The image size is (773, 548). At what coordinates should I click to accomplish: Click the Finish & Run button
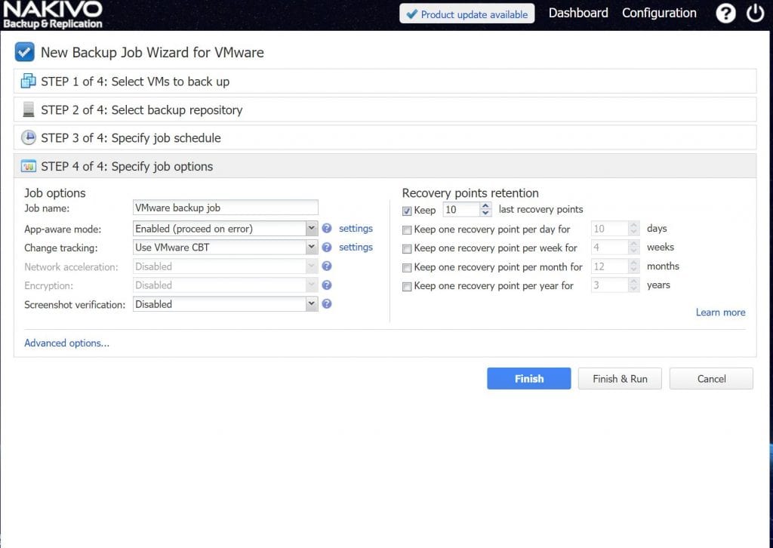click(620, 379)
